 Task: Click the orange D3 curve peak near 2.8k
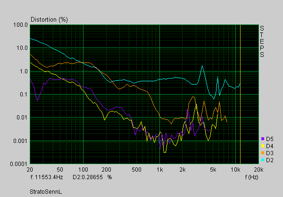(x=193, y=97)
